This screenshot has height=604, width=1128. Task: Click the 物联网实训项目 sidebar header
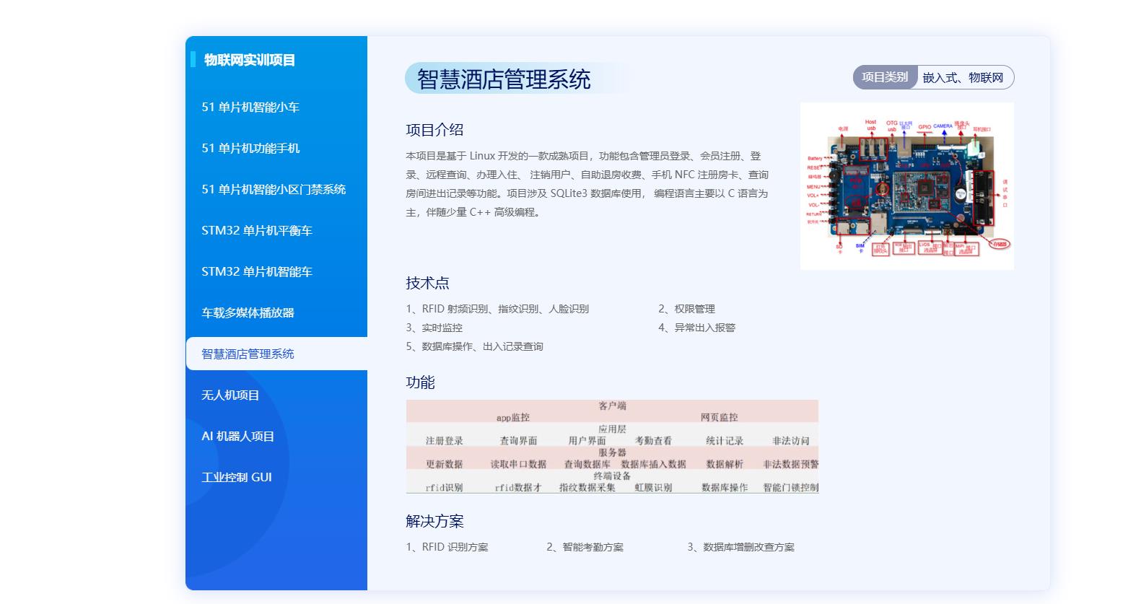(x=250, y=60)
